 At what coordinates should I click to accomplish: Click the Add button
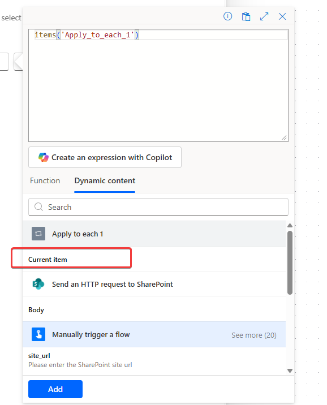(x=55, y=389)
